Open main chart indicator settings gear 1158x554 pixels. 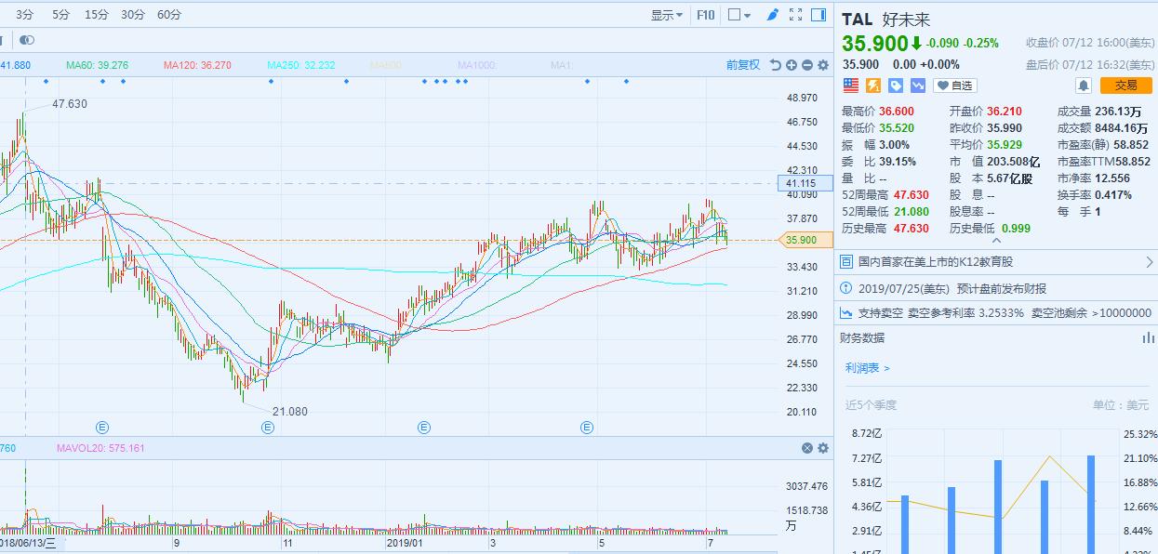point(822,65)
